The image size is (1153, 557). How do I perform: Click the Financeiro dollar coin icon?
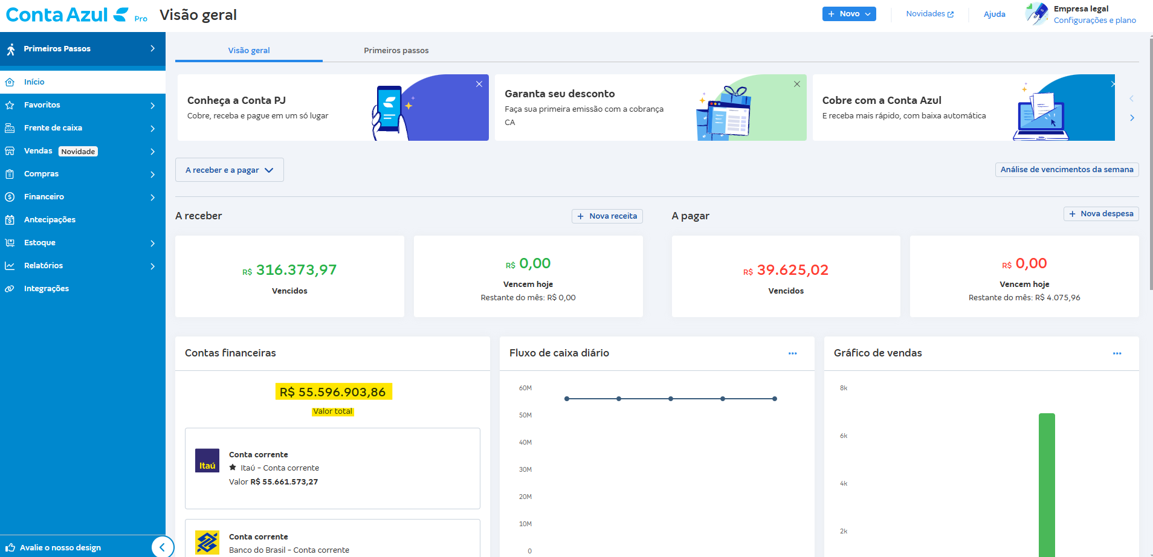pos(10,197)
